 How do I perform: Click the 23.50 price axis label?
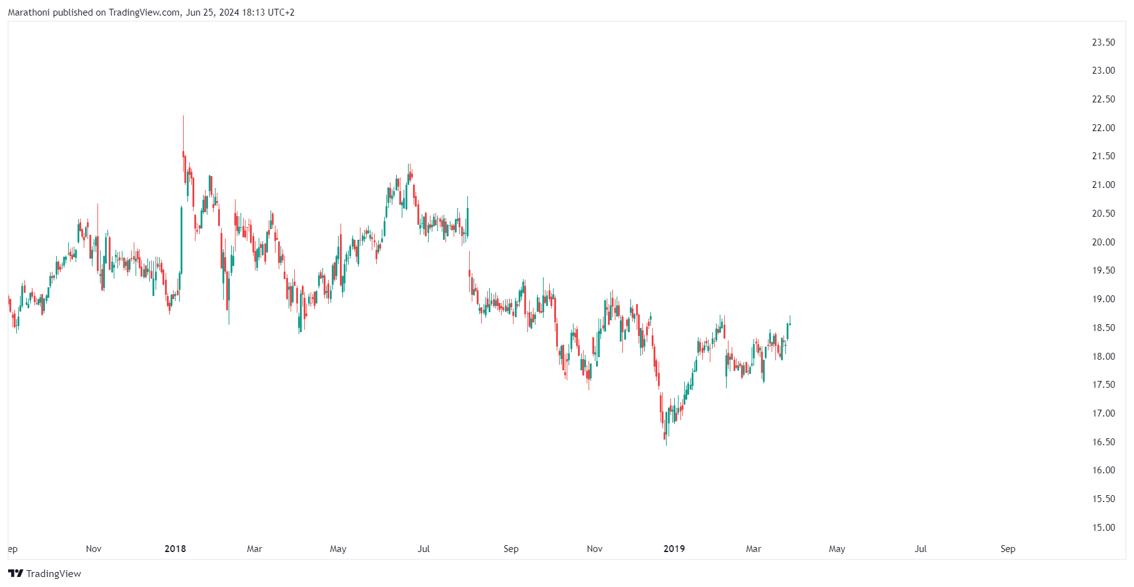coord(1103,42)
